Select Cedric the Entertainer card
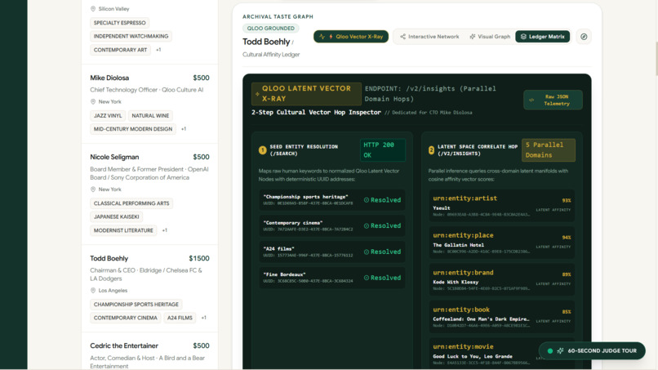The width and height of the screenshot is (658, 370). tap(150, 351)
